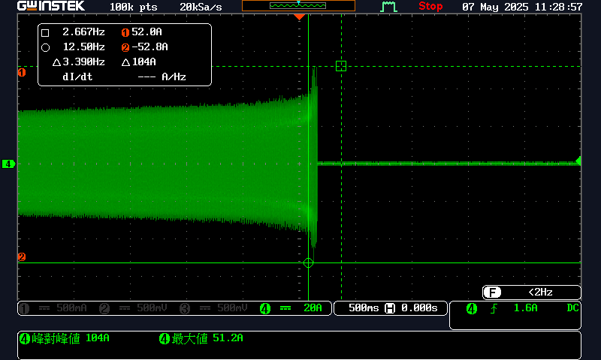Click channel 4 scale 20A

(x=313, y=307)
